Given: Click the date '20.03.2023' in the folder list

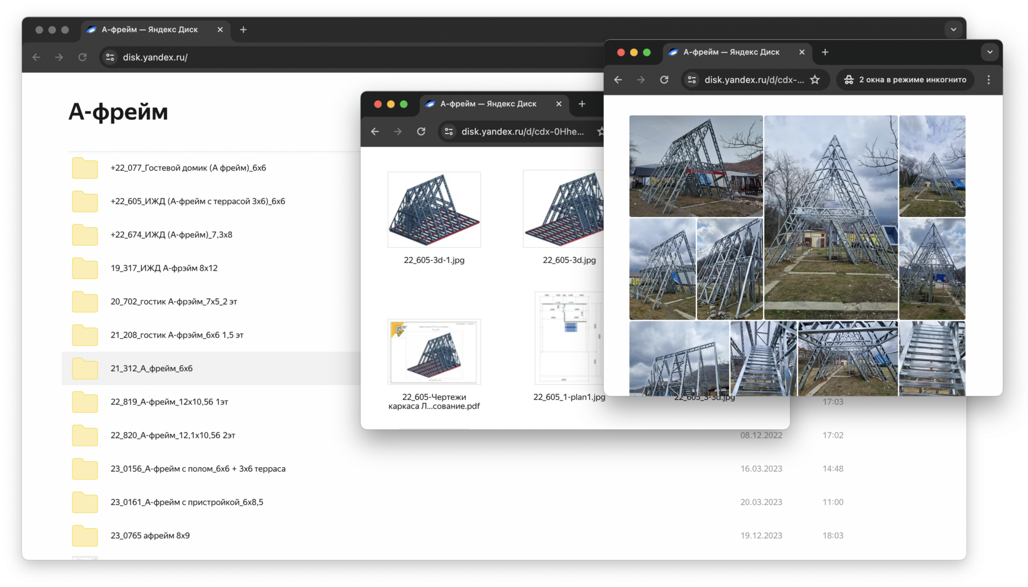Looking at the screenshot, I should point(761,502).
